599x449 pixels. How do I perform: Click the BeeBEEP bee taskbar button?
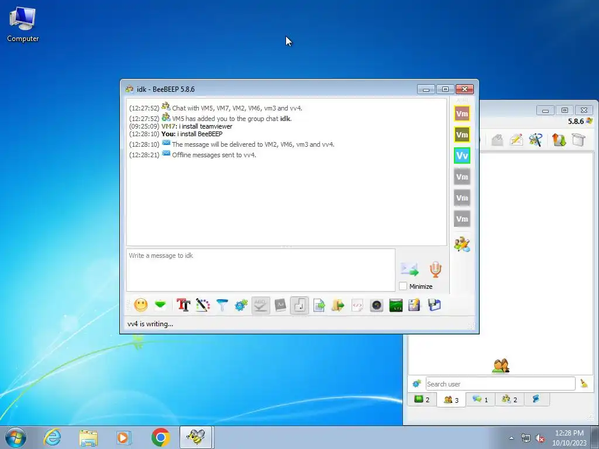click(x=195, y=437)
